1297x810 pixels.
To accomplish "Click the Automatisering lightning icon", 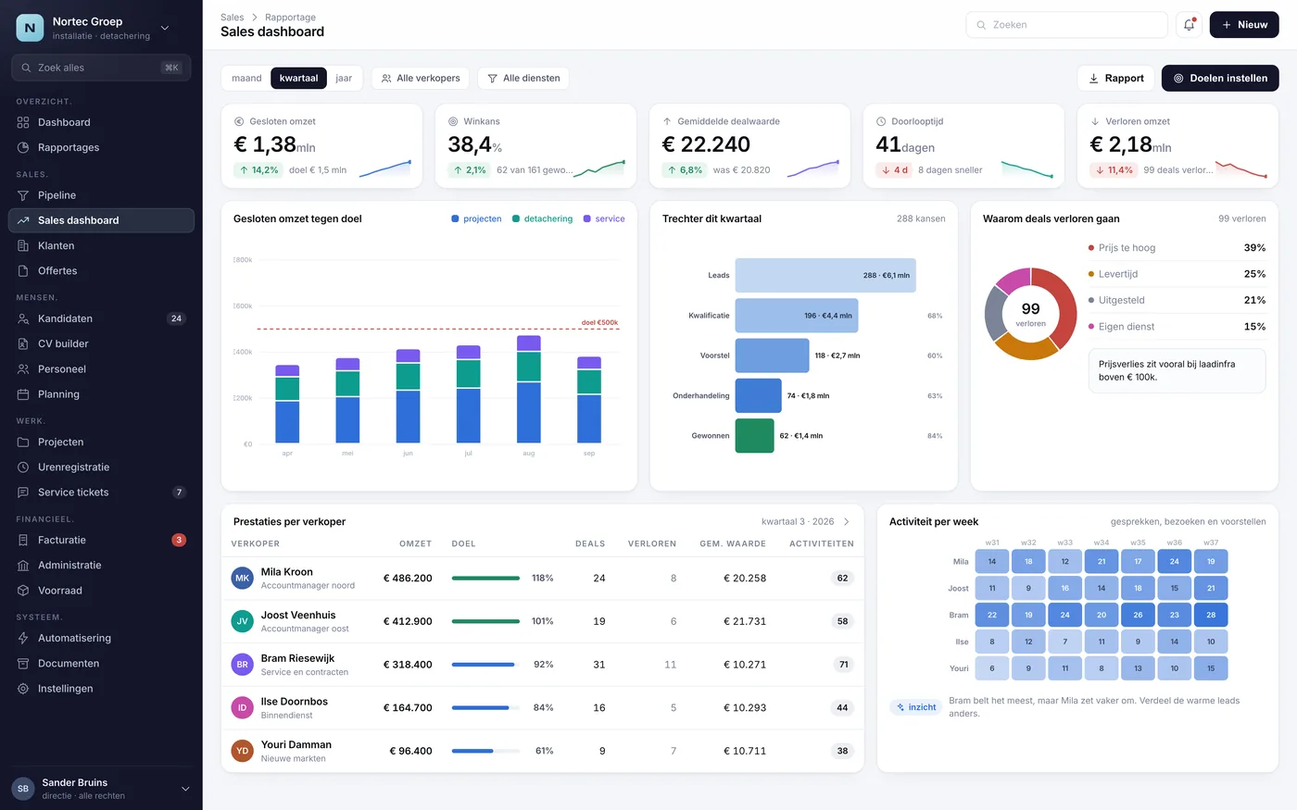I will 23,638.
